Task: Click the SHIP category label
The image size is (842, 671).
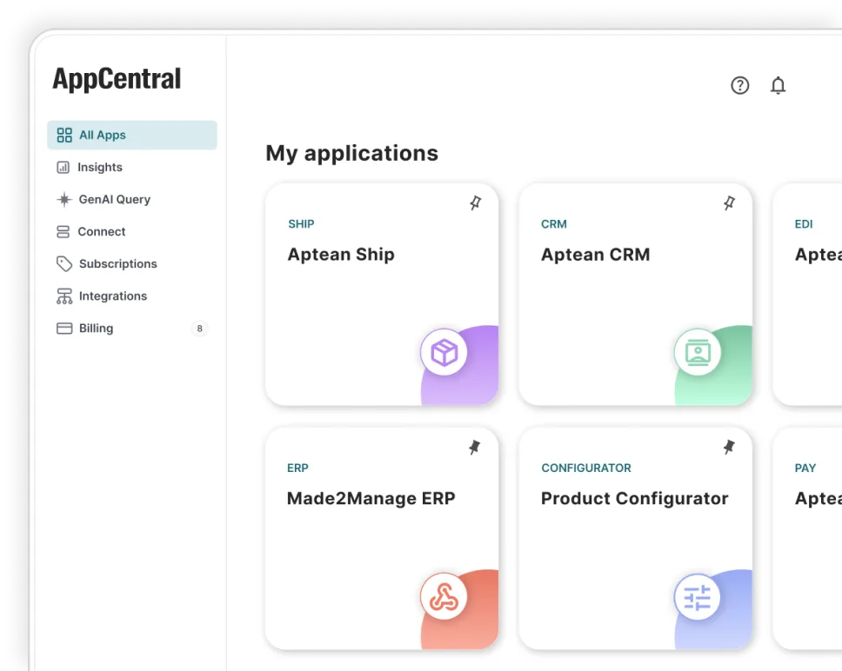Action: point(301,224)
